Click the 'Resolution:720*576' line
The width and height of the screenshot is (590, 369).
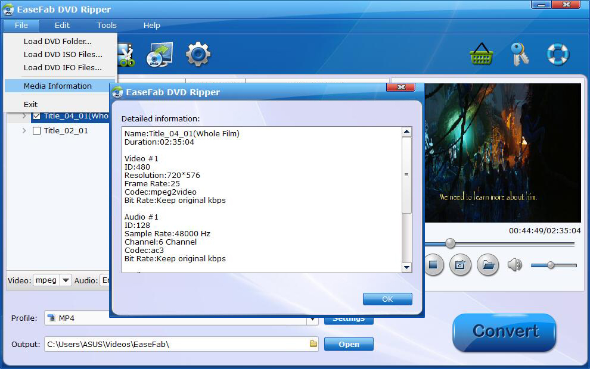coord(162,176)
